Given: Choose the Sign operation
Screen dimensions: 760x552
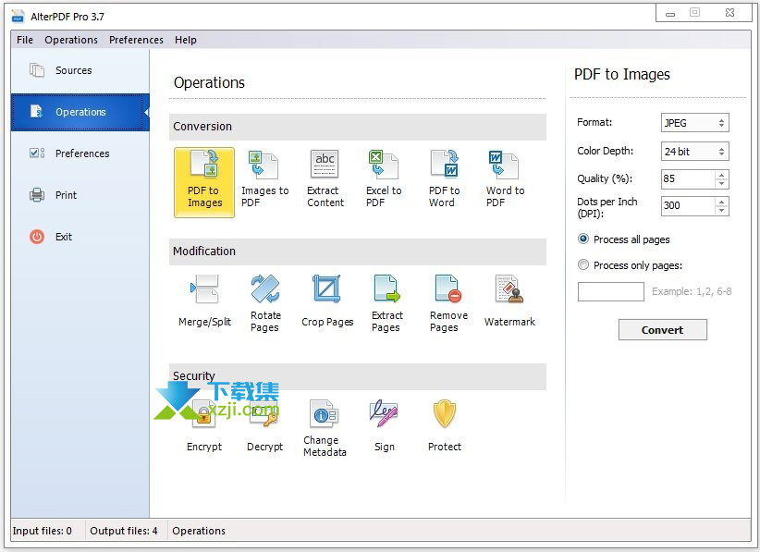Looking at the screenshot, I should pos(385,426).
